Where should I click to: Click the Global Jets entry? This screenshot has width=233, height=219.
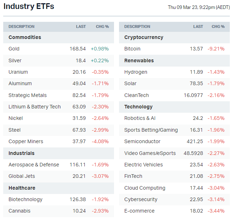tap(22, 176)
